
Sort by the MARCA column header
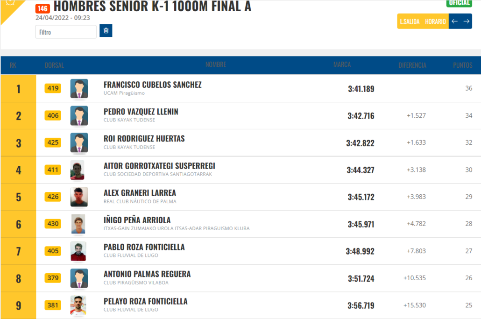pos(342,64)
